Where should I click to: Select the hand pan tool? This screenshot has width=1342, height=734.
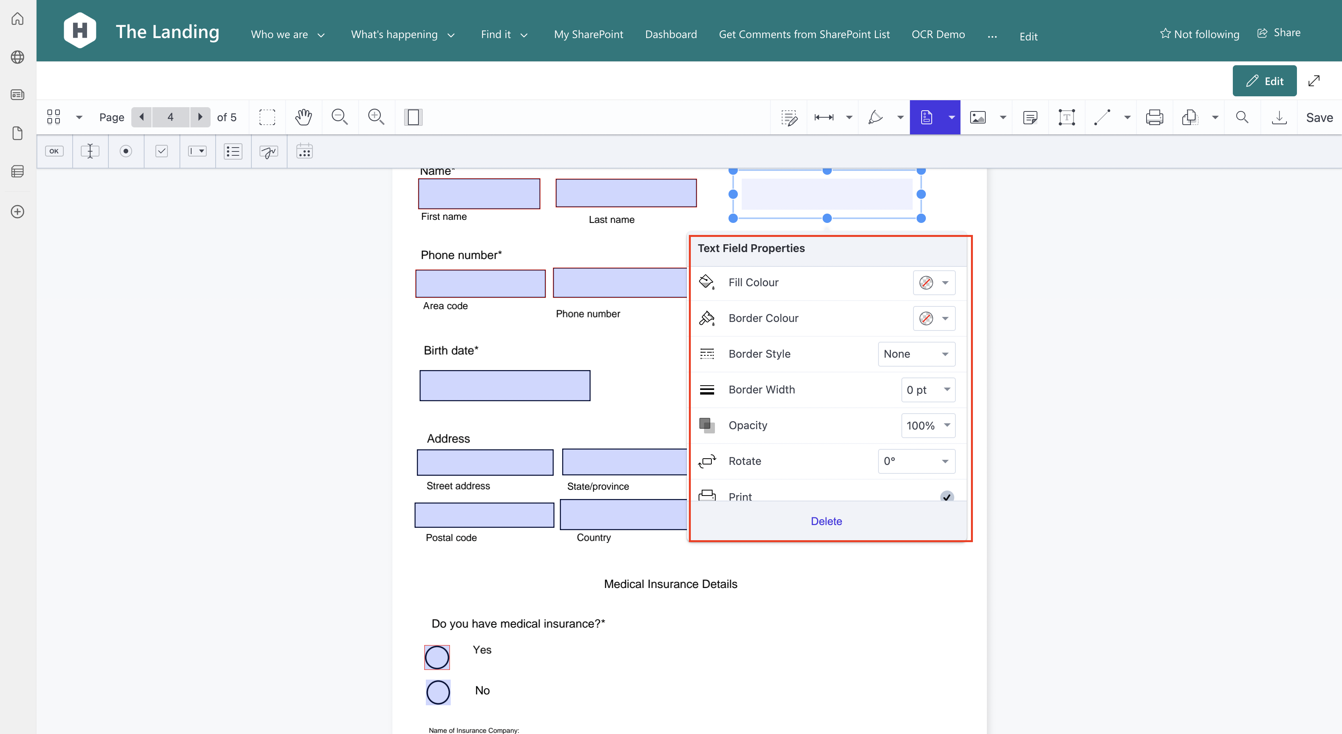pos(303,117)
